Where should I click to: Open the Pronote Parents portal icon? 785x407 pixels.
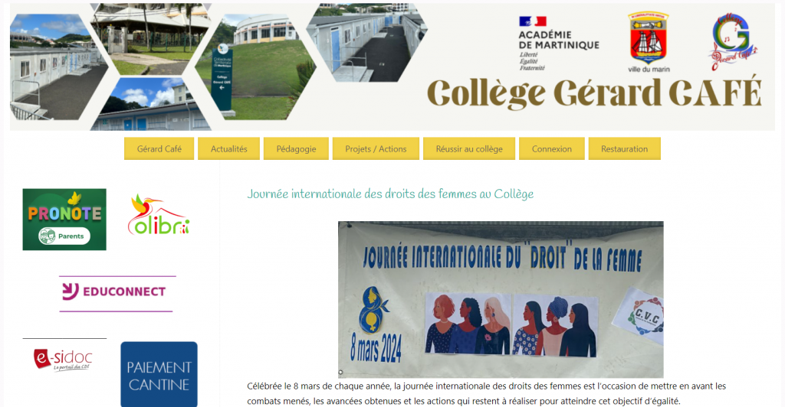coord(64,220)
